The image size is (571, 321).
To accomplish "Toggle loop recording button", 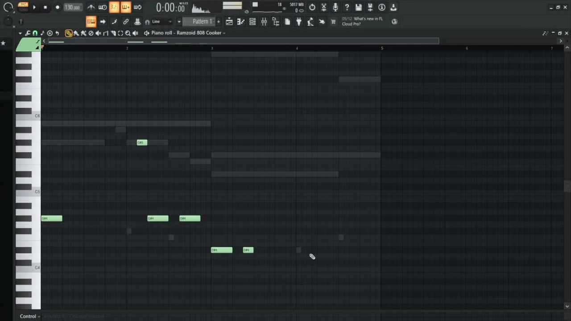I will click(x=137, y=7).
